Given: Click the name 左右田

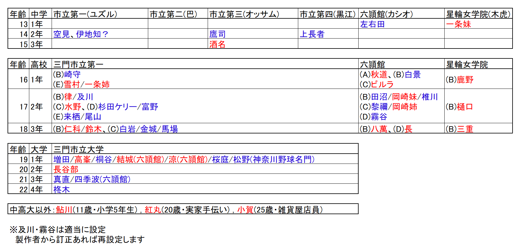Looking at the screenshot, I should coord(372,24).
